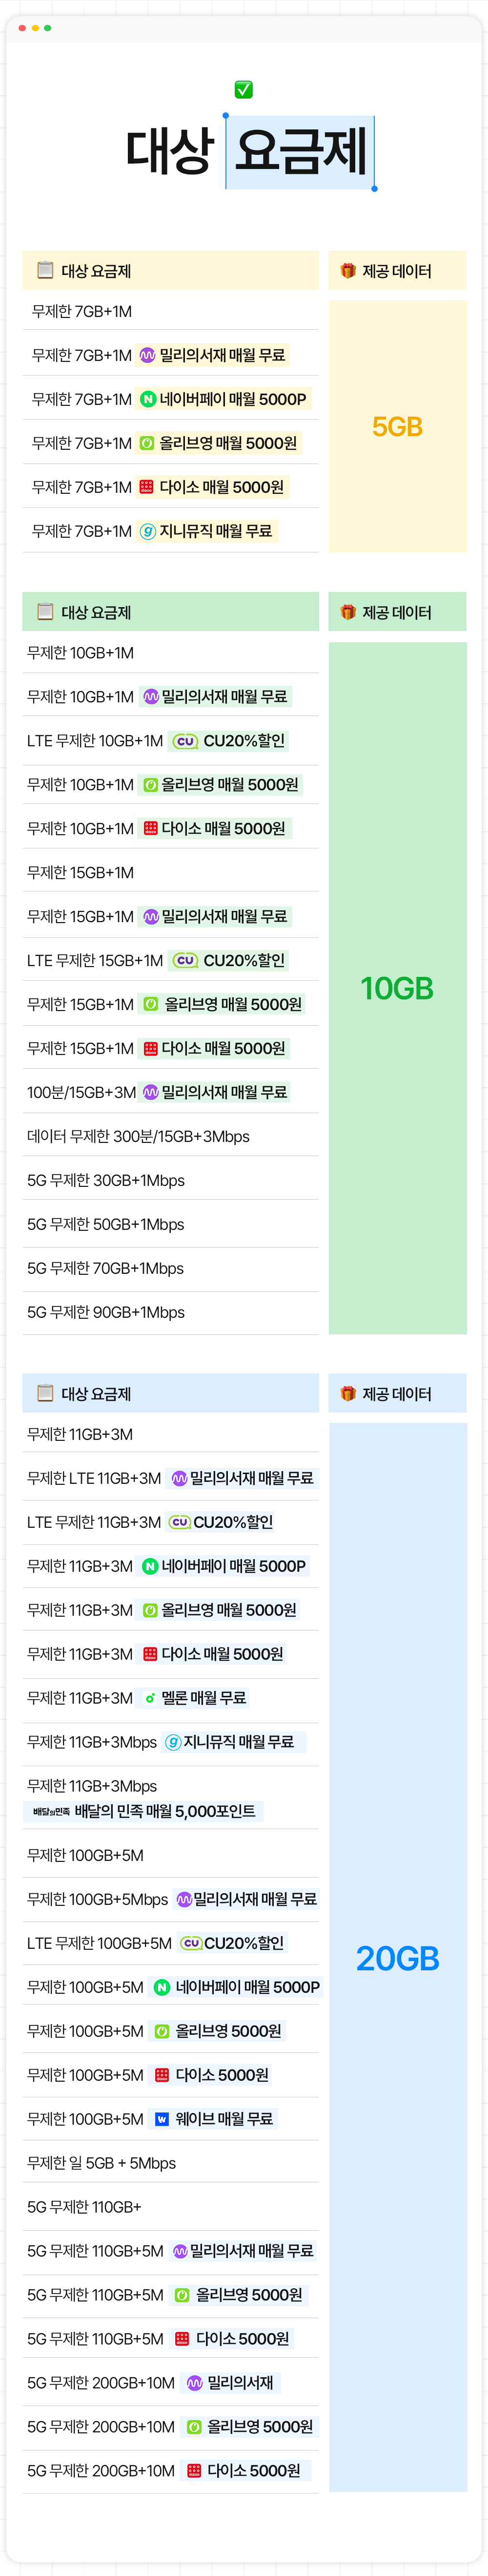
Task: Click the Daiso icon in 무제한 15GB+1M row
Action: pos(150,1048)
